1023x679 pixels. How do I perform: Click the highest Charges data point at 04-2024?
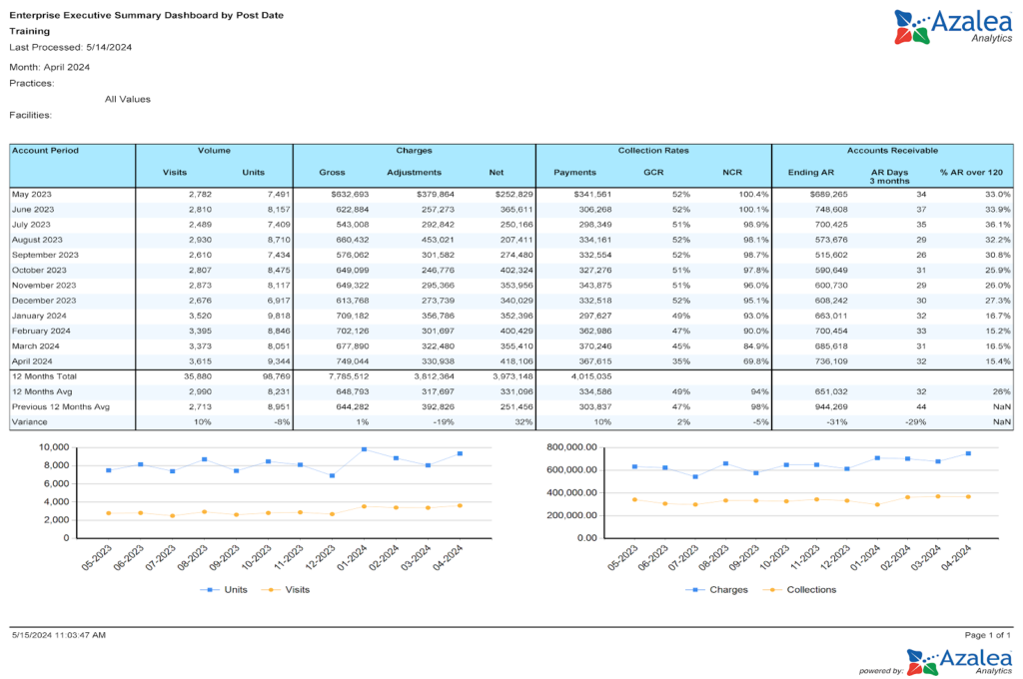tap(970, 452)
